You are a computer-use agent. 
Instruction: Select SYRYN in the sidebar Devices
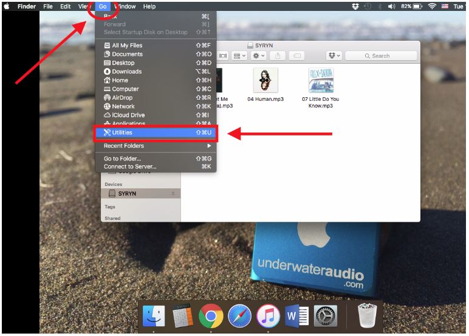click(140, 194)
